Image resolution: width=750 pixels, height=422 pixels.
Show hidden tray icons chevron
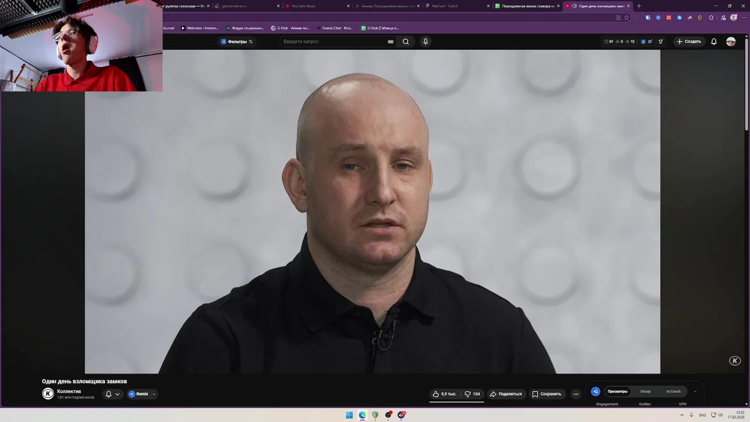click(x=682, y=415)
